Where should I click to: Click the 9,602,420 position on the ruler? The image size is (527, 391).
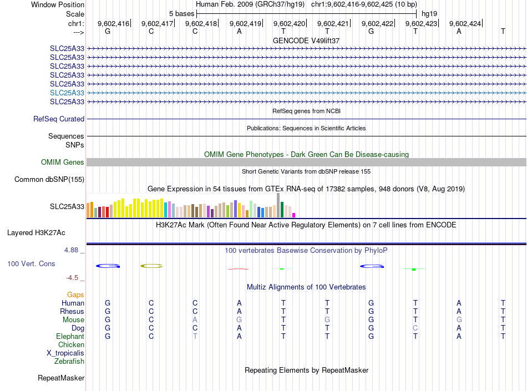290,23
